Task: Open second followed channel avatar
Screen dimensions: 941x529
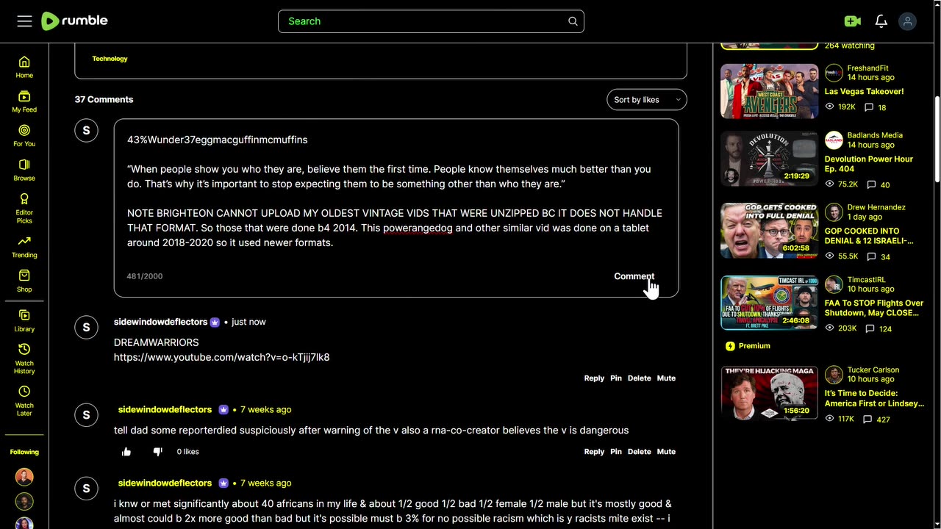Action: coord(24,502)
